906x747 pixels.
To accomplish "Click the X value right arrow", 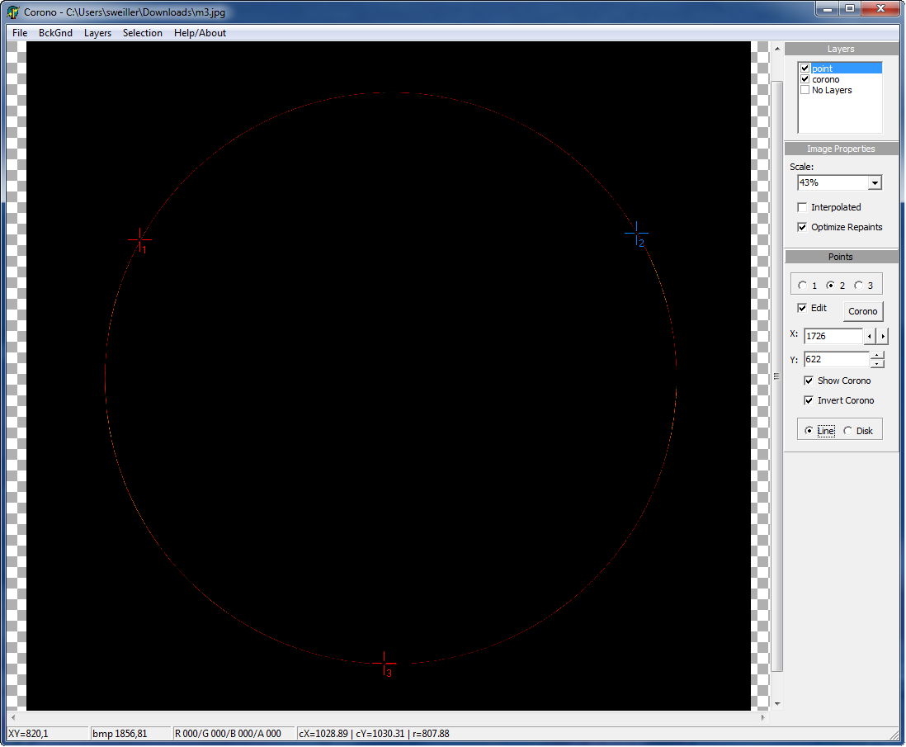I will pos(882,336).
